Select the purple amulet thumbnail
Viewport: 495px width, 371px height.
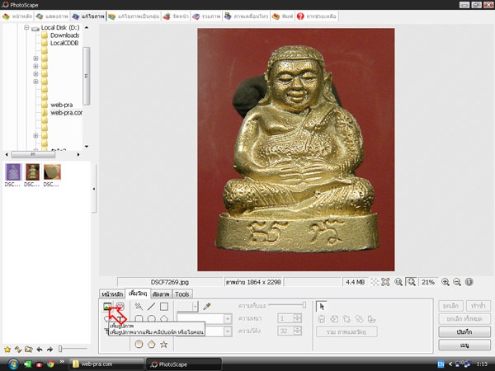click(x=13, y=172)
